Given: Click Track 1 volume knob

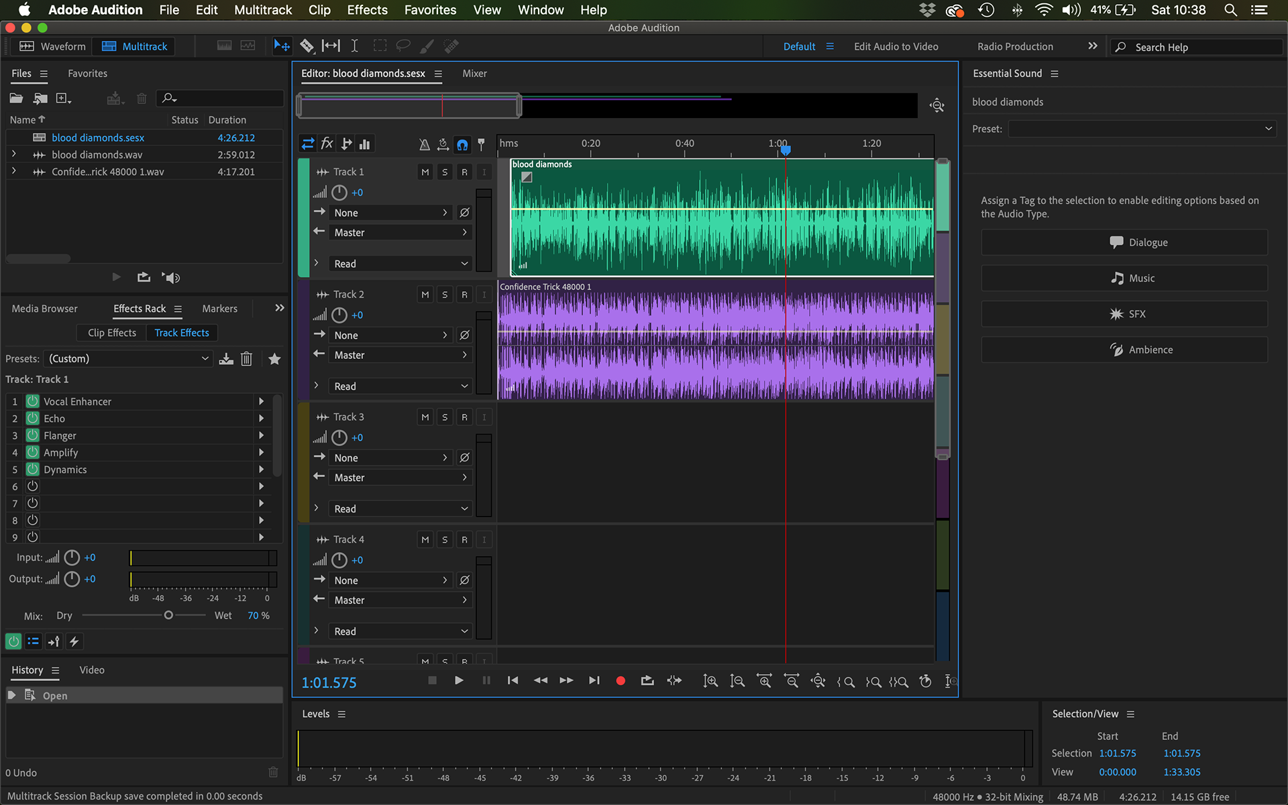Looking at the screenshot, I should pos(339,193).
